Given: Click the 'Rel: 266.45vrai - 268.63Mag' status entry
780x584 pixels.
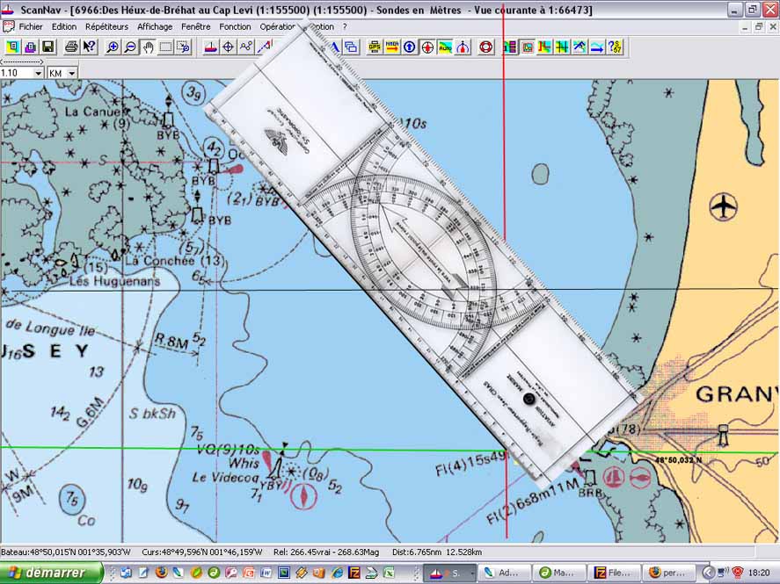Looking at the screenshot, I should point(326,552).
